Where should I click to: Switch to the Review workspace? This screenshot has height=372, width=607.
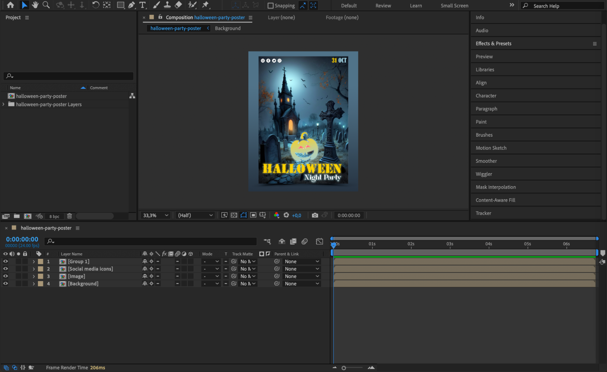pos(383,5)
